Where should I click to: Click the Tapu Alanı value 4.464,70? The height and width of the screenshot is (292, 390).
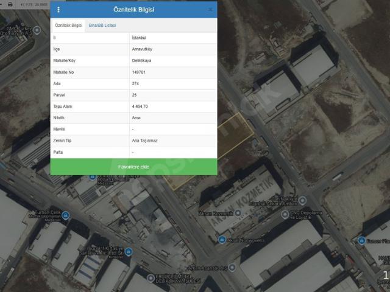coord(140,106)
